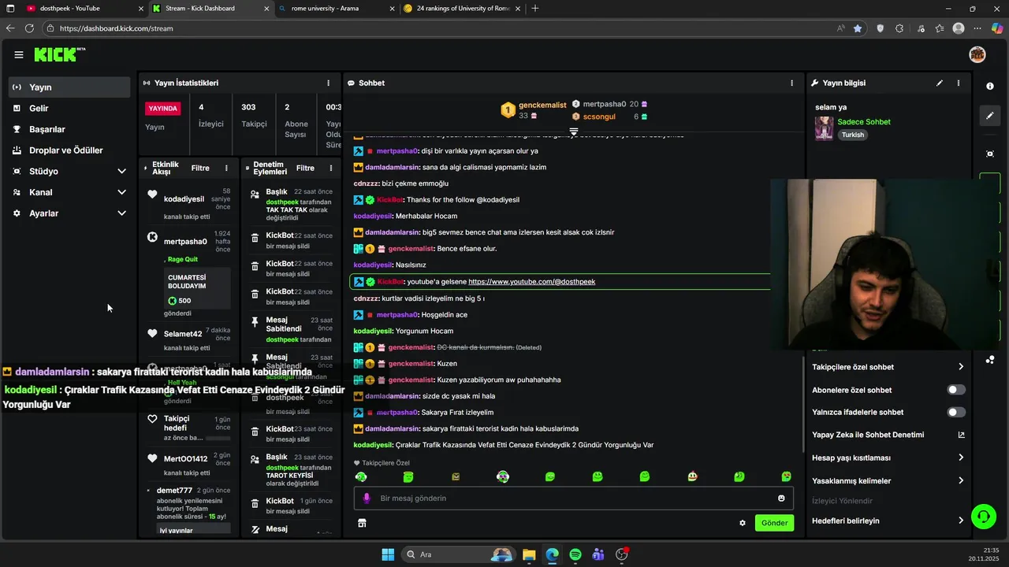Open Hedefleri belirleyin options
1009x567 pixels.
[x=888, y=521]
